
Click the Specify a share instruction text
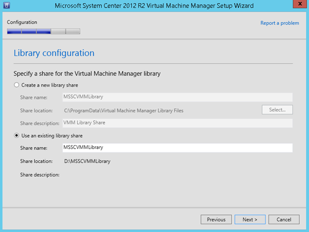[x=87, y=74]
